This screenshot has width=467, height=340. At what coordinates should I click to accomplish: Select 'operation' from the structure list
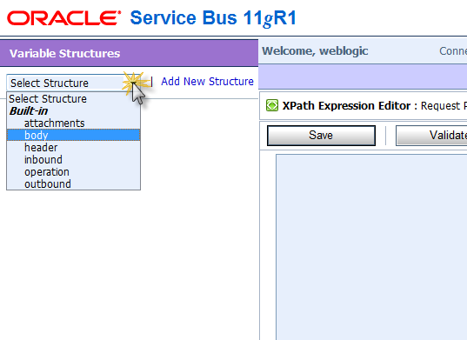(73, 172)
